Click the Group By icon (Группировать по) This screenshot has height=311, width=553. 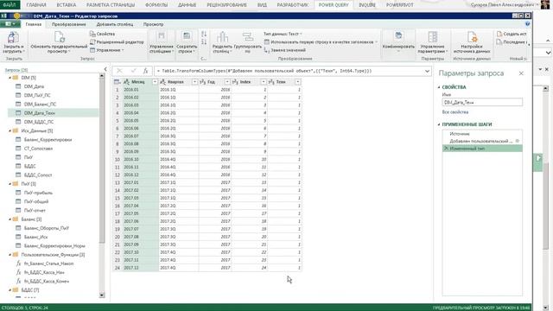pyautogui.click(x=248, y=36)
